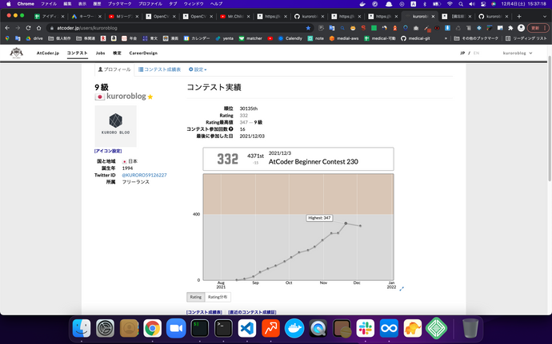552x344 pixels.
Task: Click the AtCoder Beginner Contest 230 title
Action: [314, 162]
